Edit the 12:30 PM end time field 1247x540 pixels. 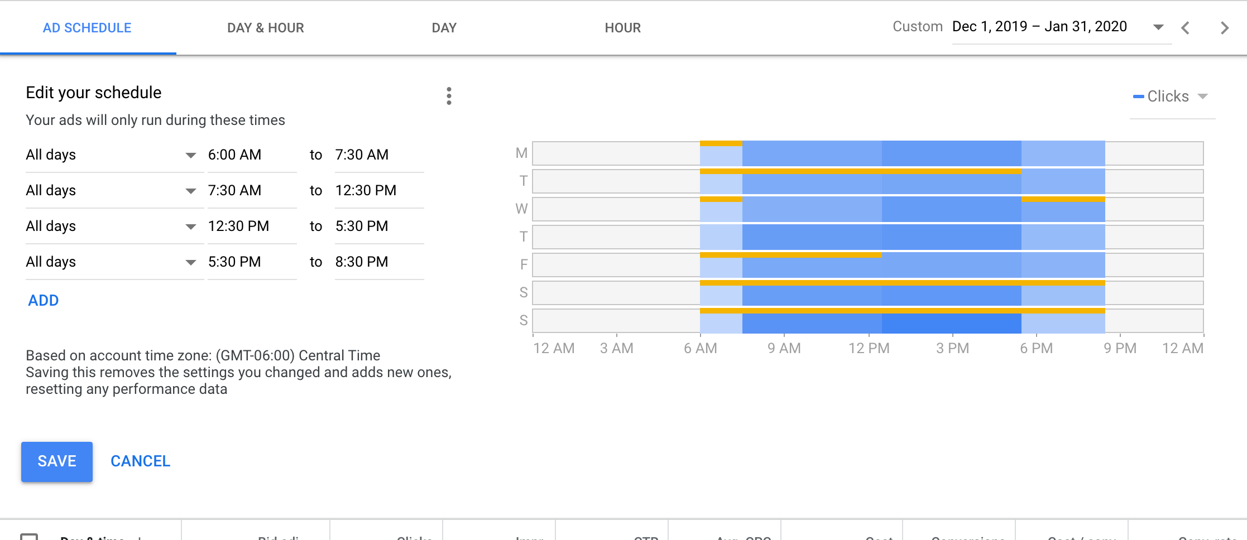377,191
